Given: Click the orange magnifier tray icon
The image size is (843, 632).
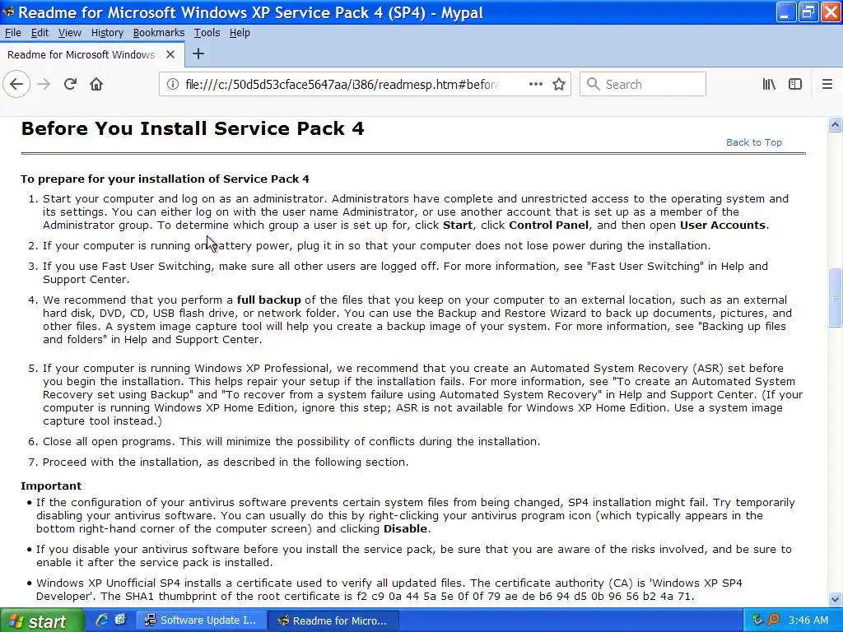Looking at the screenshot, I should click(773, 620).
